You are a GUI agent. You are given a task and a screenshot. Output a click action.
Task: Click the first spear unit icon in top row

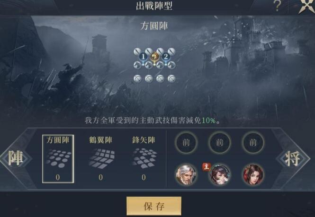pyautogui.click(x=137, y=52)
